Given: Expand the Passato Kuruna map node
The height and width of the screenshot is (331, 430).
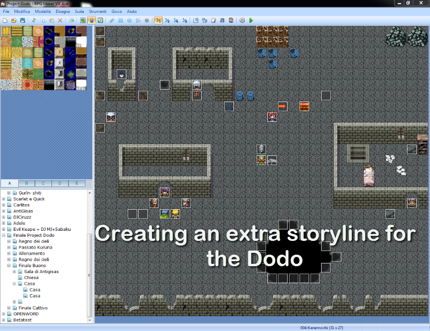Looking at the screenshot, I should pos(9,247).
